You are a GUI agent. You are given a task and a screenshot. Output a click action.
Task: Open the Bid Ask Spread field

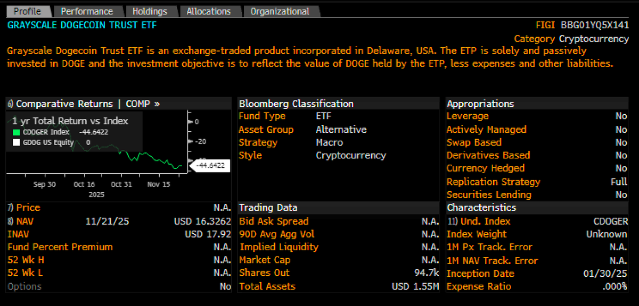pyautogui.click(x=273, y=220)
